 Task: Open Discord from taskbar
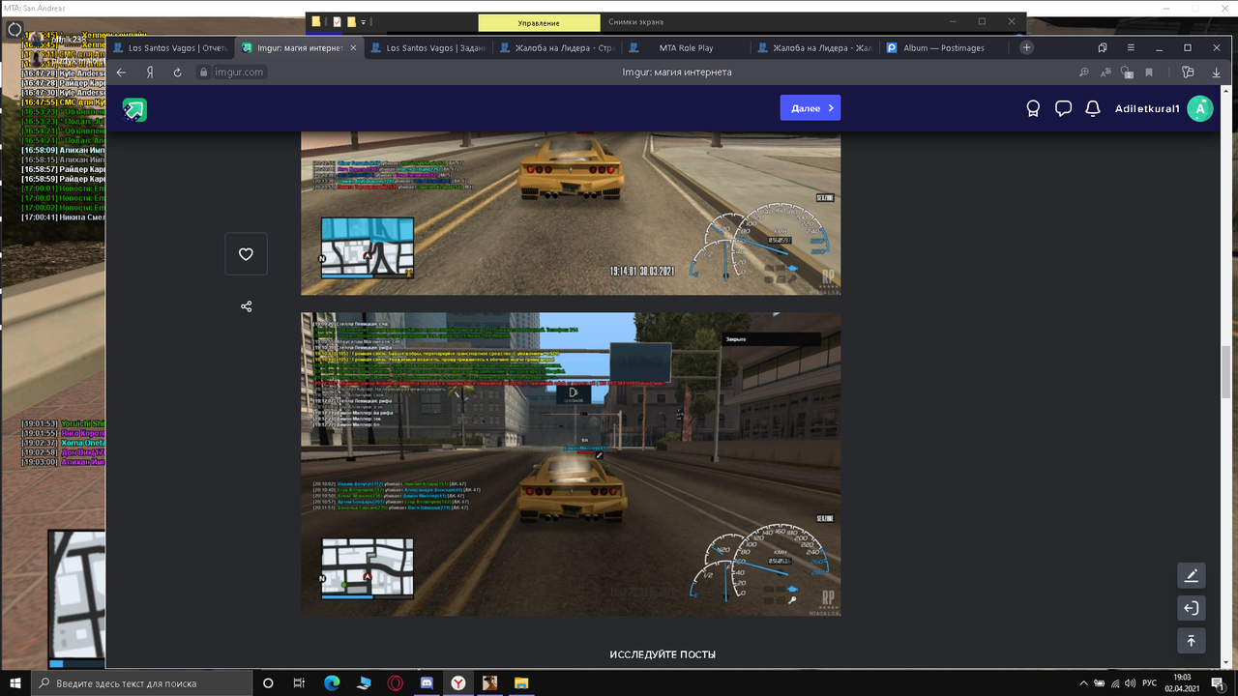(427, 682)
